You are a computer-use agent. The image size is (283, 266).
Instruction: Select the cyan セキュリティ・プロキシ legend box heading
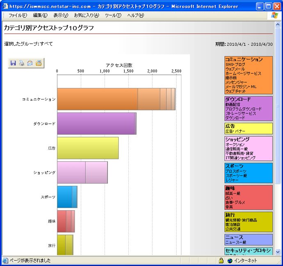248,251
